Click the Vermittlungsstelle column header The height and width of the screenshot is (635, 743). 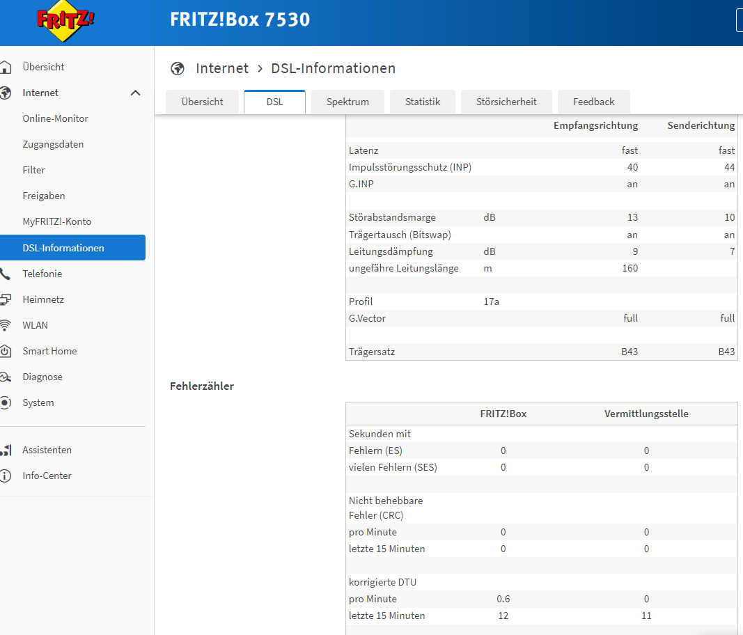click(x=646, y=414)
